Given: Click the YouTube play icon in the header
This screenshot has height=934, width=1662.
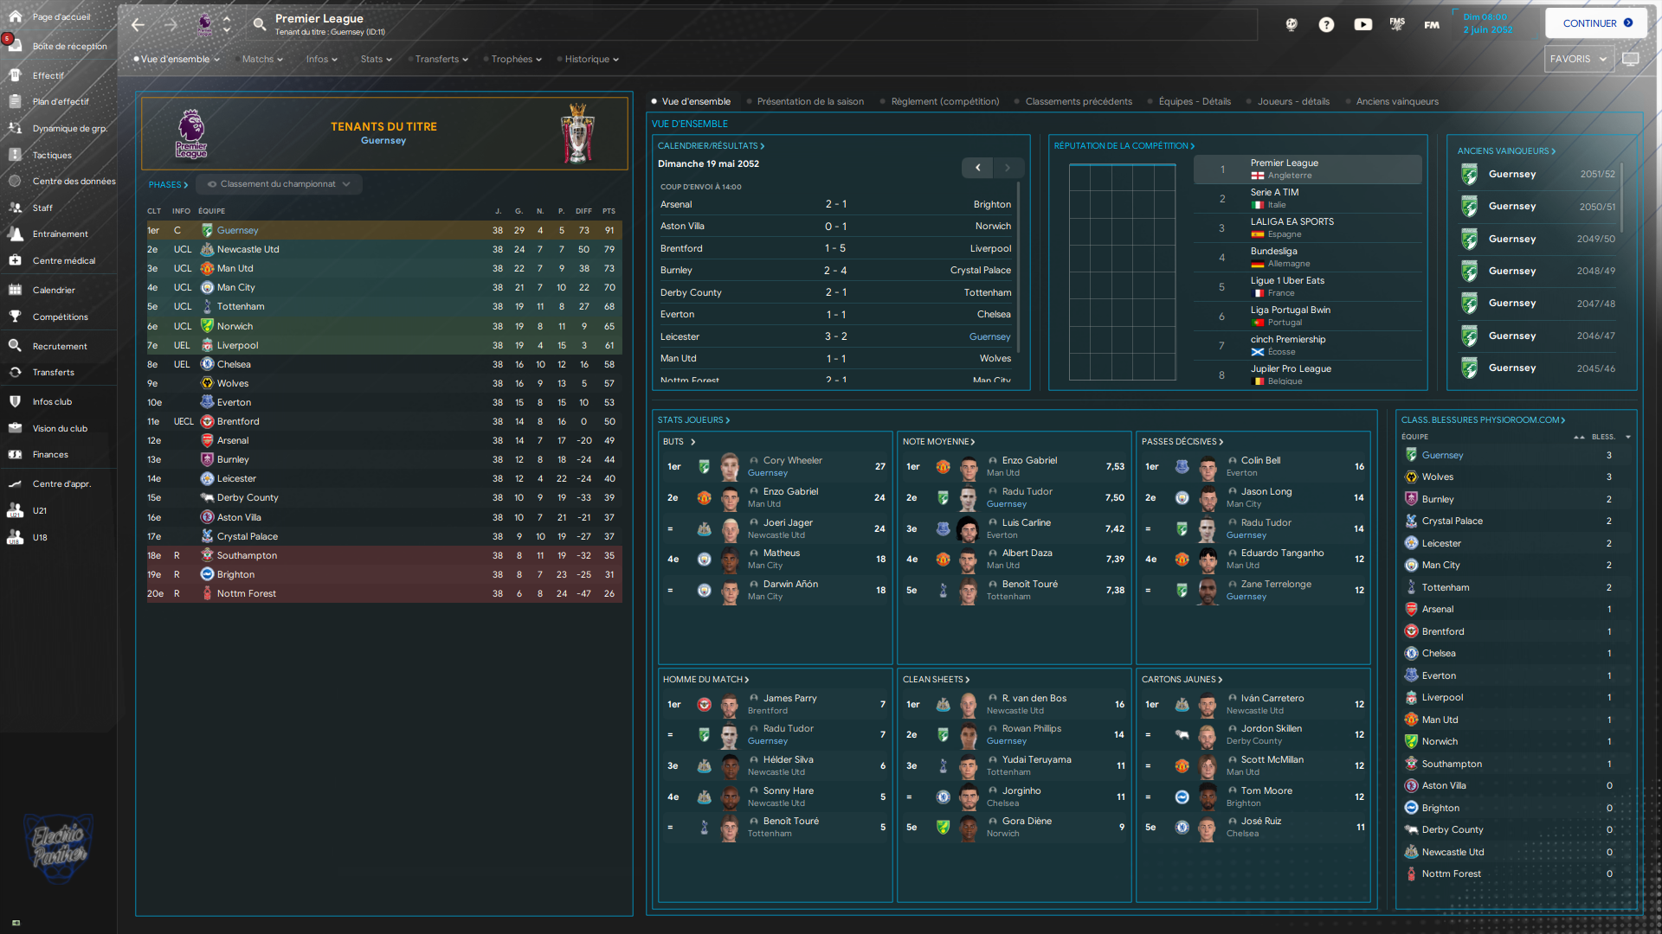Looking at the screenshot, I should coord(1362,25).
